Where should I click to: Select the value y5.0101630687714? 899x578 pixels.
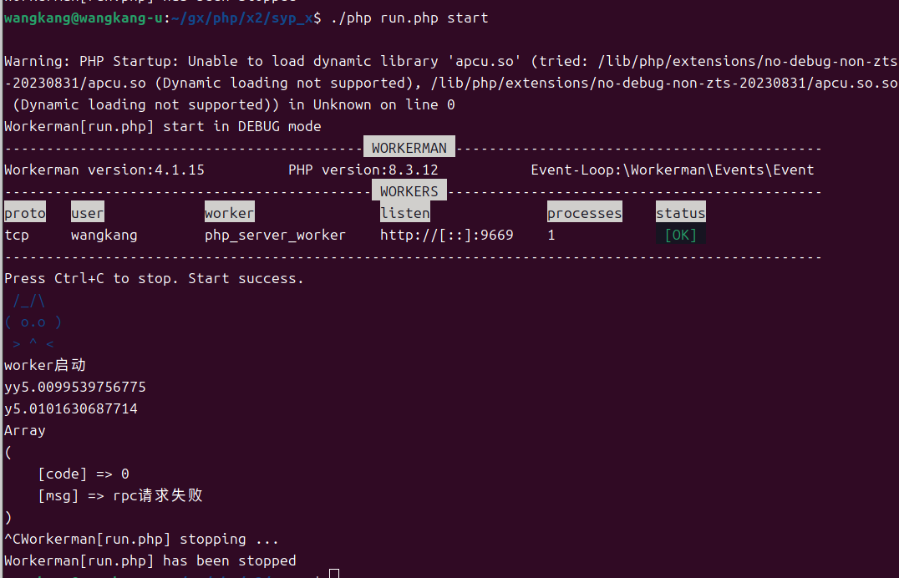[x=71, y=408]
